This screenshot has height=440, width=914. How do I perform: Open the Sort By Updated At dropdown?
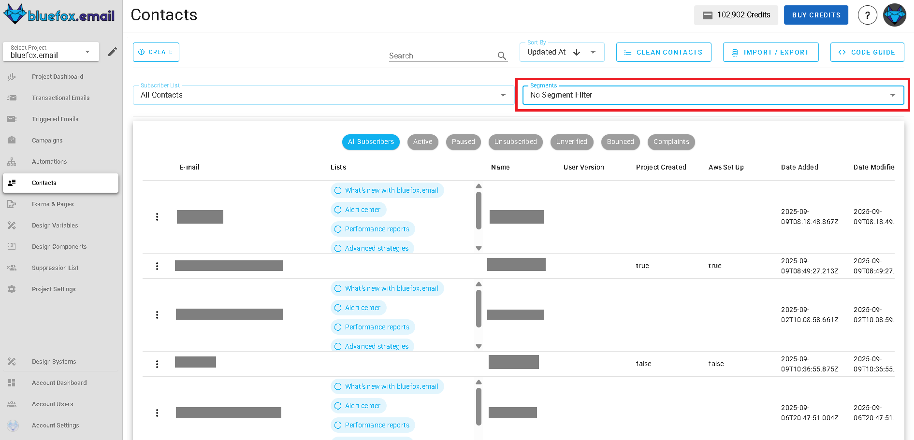[562, 52]
